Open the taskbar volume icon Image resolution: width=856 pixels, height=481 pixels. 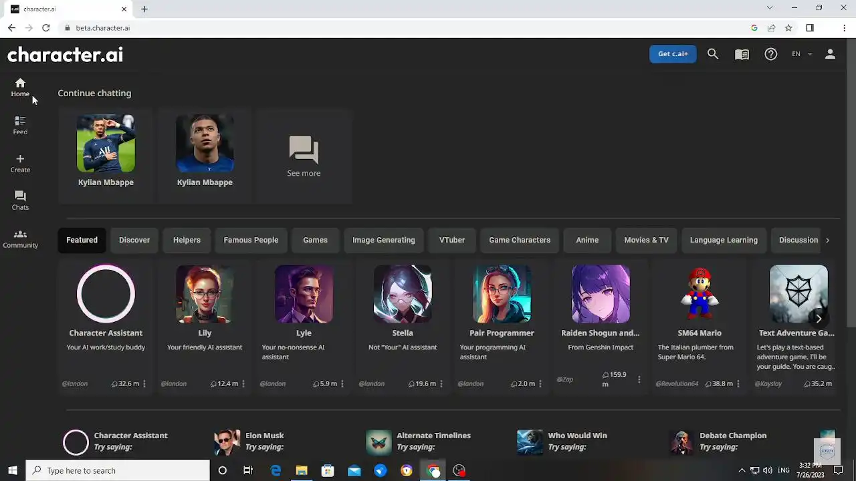coord(767,470)
